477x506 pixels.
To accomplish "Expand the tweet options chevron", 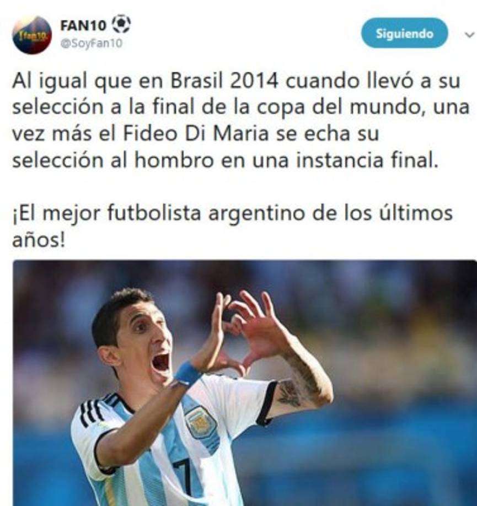I will tap(470, 35).
